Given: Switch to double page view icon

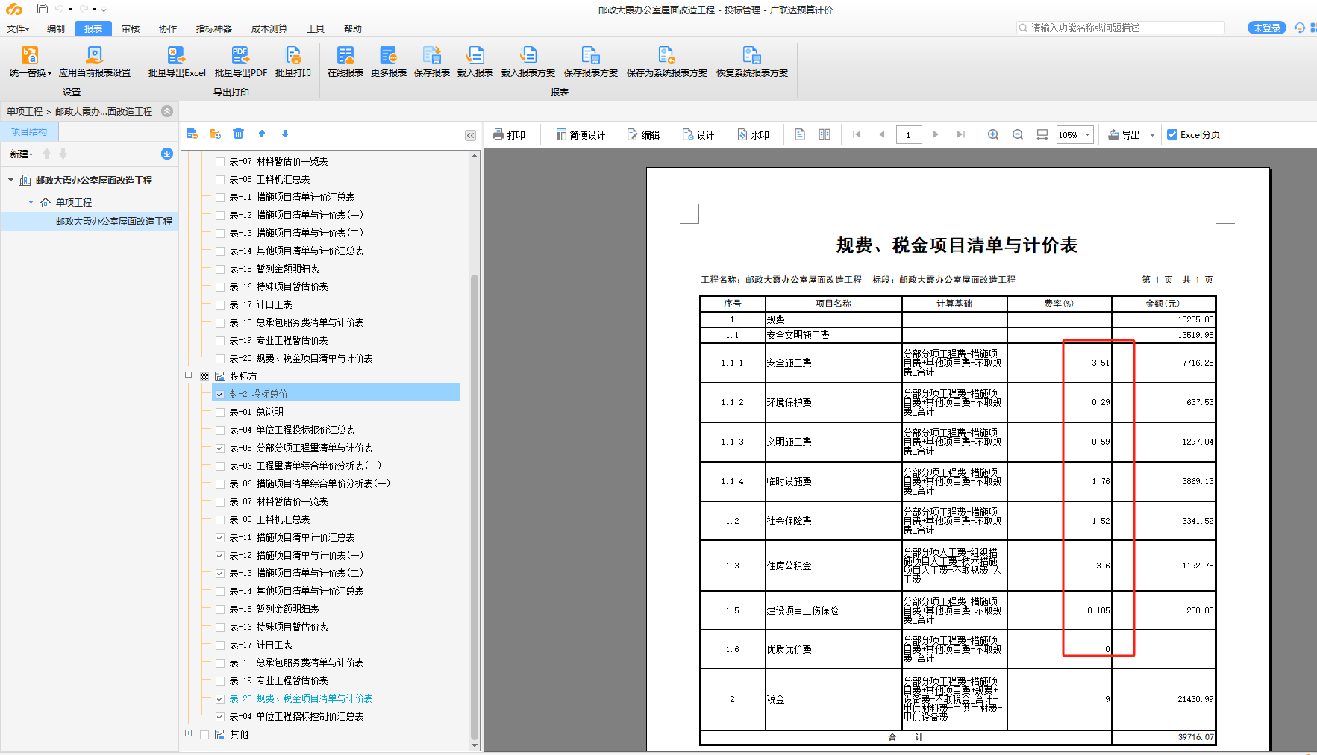Looking at the screenshot, I should (x=825, y=134).
